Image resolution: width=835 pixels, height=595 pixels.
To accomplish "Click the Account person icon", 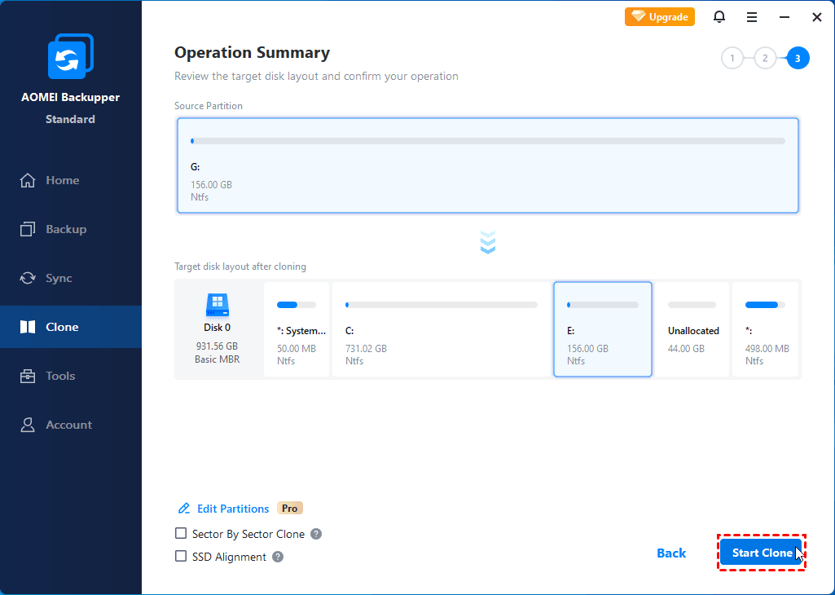I will click(x=28, y=425).
